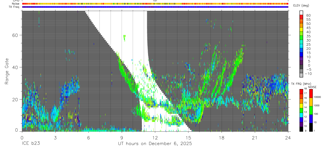
Task: Click the '3' tick label on the UT hours axis
Action: pyautogui.click(x=55, y=137)
